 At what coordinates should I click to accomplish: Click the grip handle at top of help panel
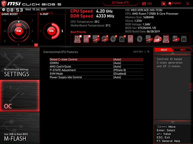click(x=172, y=53)
